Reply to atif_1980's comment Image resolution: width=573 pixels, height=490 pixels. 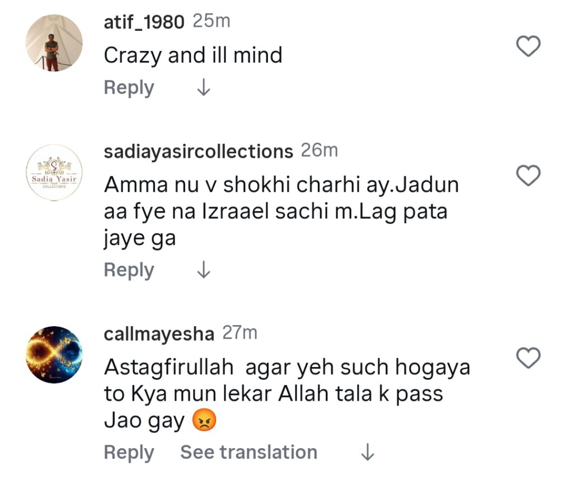(x=129, y=88)
